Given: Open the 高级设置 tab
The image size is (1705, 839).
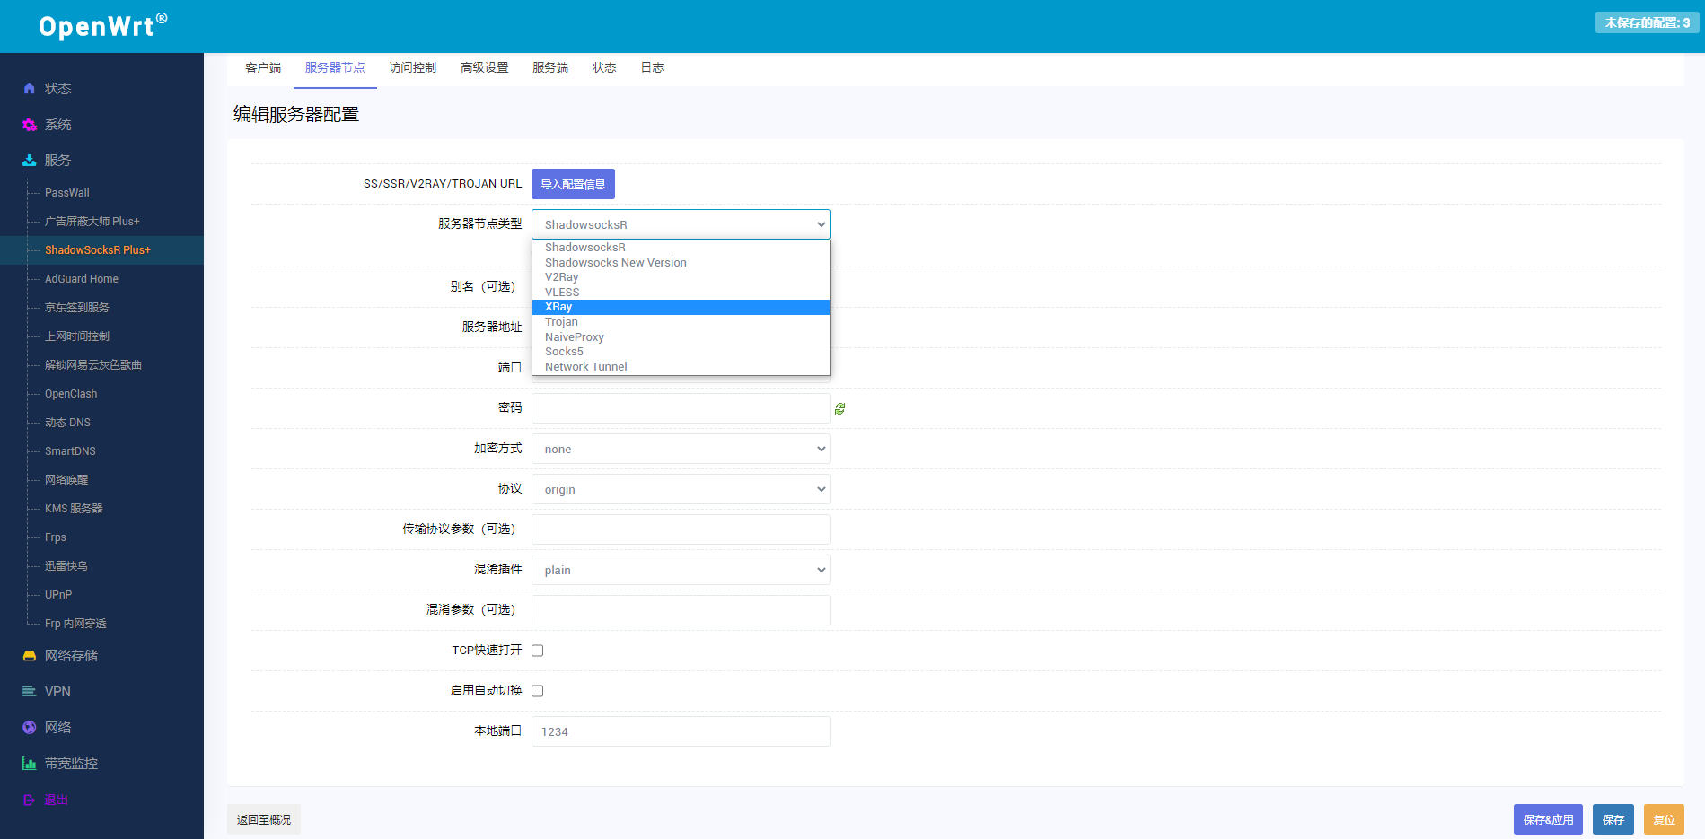Looking at the screenshot, I should point(485,68).
